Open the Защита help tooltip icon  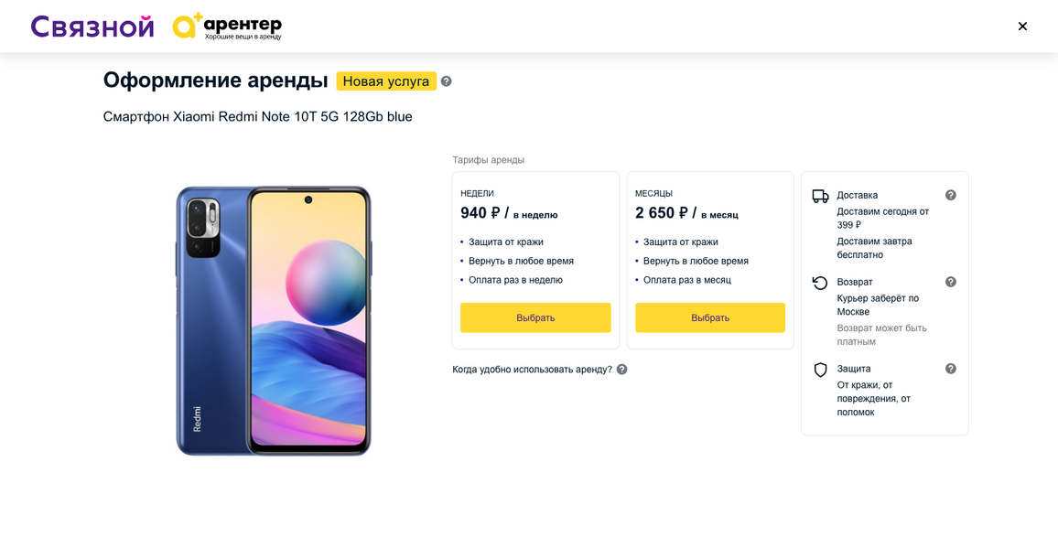[951, 369]
